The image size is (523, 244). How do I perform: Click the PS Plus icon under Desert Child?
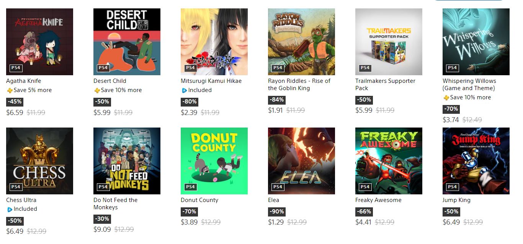click(97, 90)
